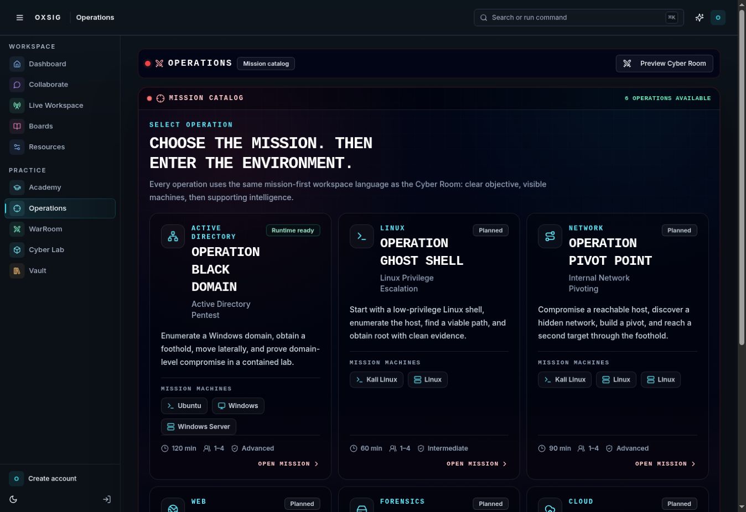Click the 6 Operations Available text
The image size is (746, 512).
tap(667, 98)
